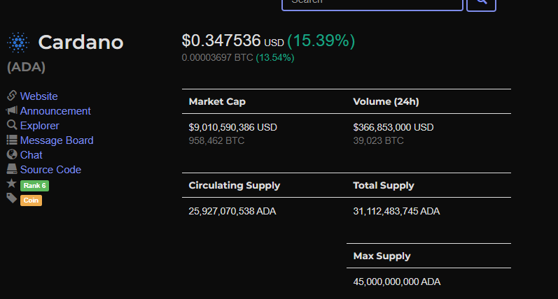The height and width of the screenshot is (299, 558).
Task: Click the magnifying glass icon beside Explorer
Action: (x=12, y=125)
